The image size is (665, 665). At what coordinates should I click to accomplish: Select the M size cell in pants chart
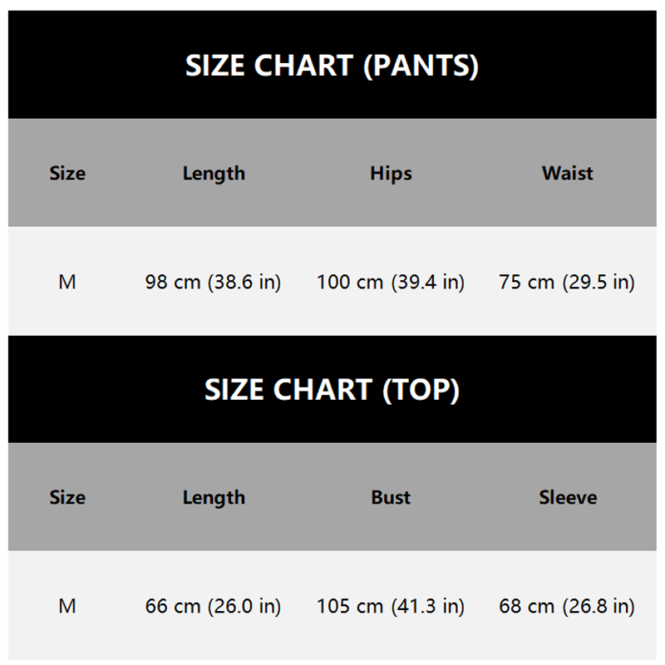pos(67,282)
